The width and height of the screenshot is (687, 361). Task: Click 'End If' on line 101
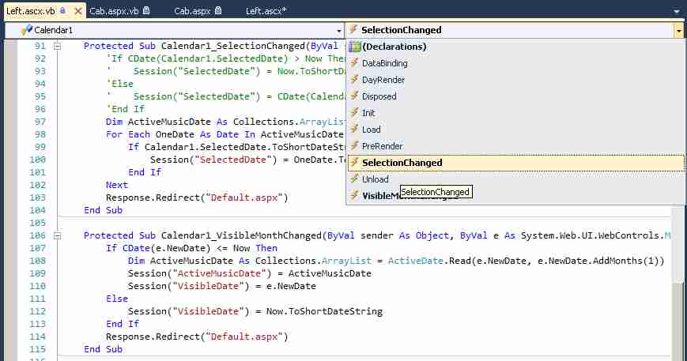click(145, 172)
